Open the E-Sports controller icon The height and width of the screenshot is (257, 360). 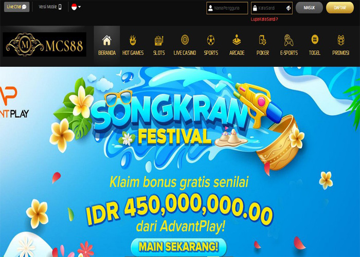289,40
